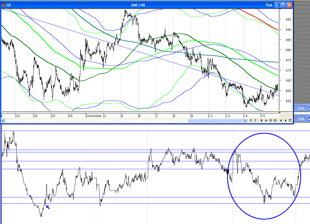Image resolution: width=310 pixels, height=224 pixels.
Task: Minimize the GD chart window
Action: 278,5
